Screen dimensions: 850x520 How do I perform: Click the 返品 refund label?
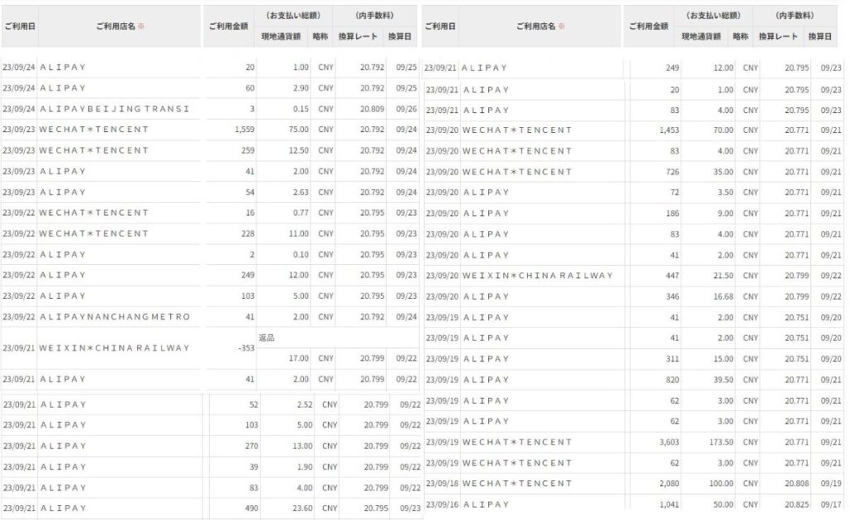pyautogui.click(x=266, y=337)
